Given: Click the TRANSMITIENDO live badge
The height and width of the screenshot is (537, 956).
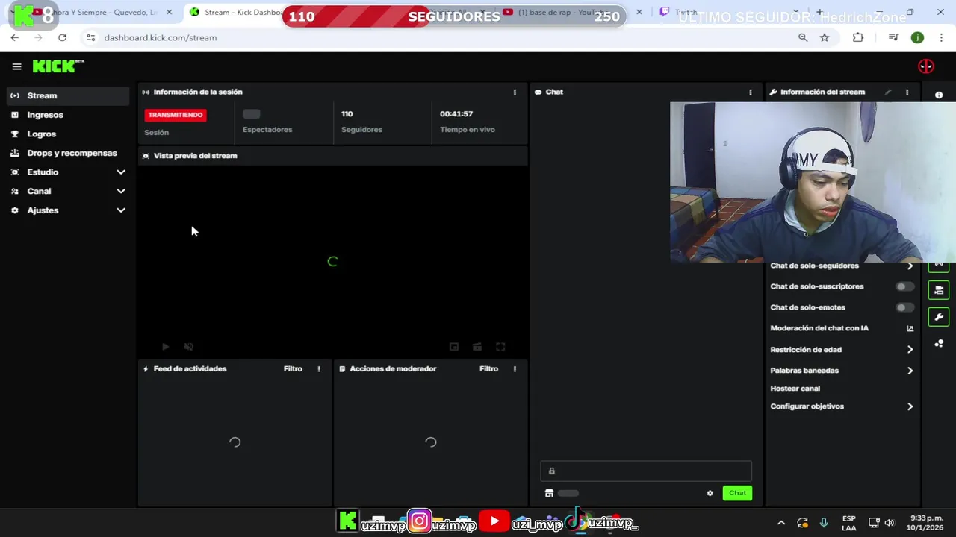Looking at the screenshot, I should 176,115.
